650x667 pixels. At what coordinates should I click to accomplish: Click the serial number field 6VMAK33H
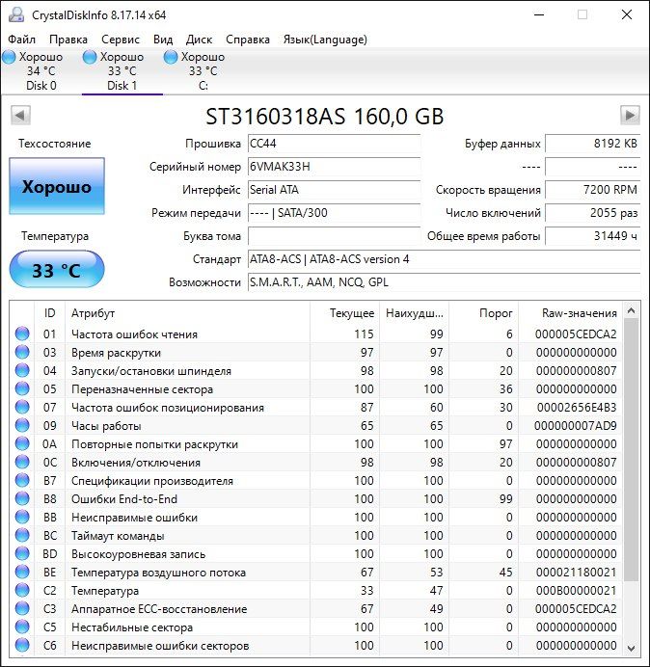click(334, 166)
